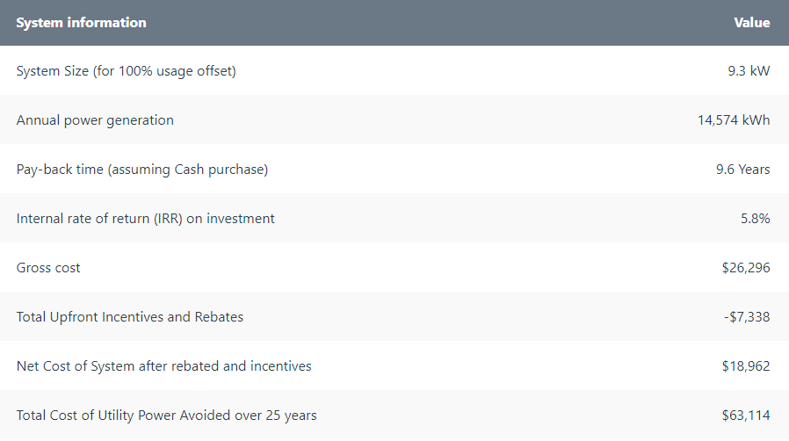This screenshot has width=789, height=441.
Task: Click the $18,962 net cost value
Action: [746, 366]
